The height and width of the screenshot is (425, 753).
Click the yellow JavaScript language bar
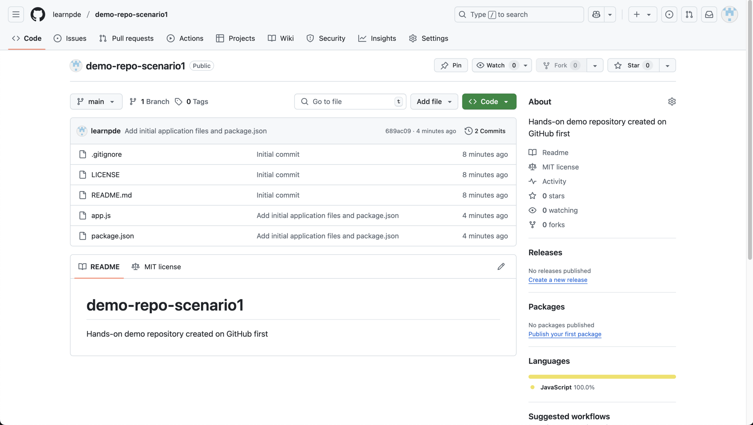click(x=602, y=377)
